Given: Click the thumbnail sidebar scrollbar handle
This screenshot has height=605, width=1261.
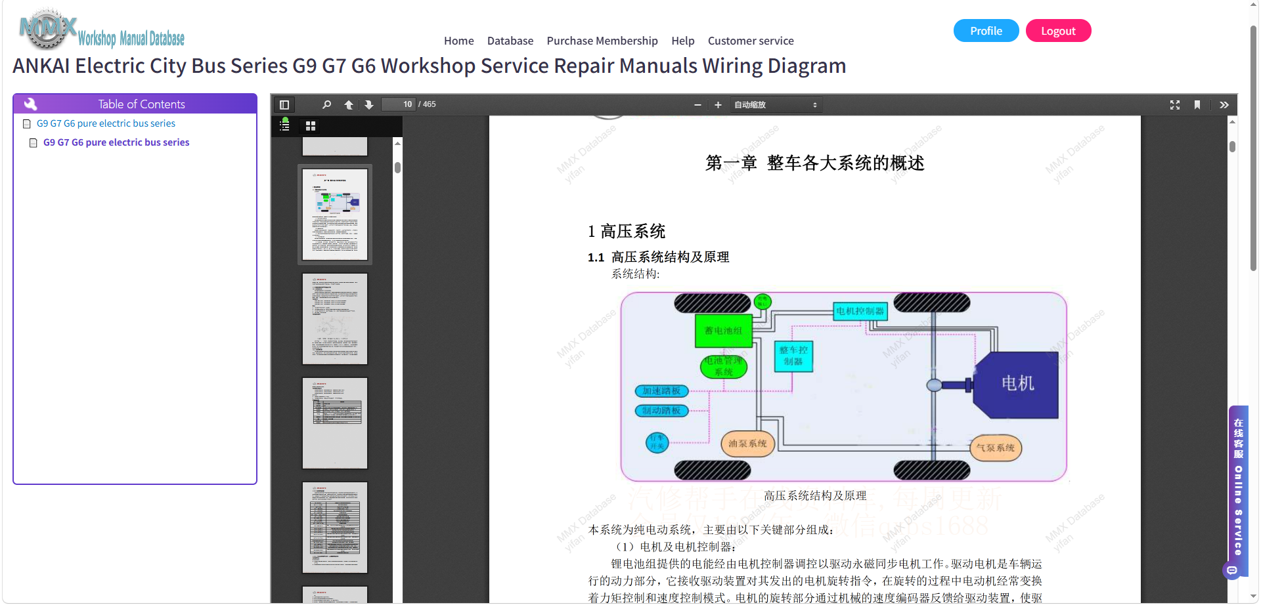Looking at the screenshot, I should pyautogui.click(x=397, y=167).
